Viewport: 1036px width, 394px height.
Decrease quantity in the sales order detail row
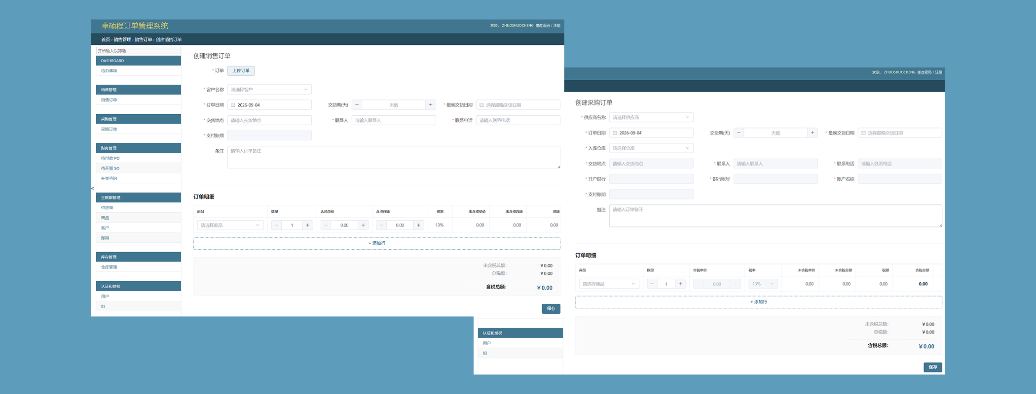[276, 225]
